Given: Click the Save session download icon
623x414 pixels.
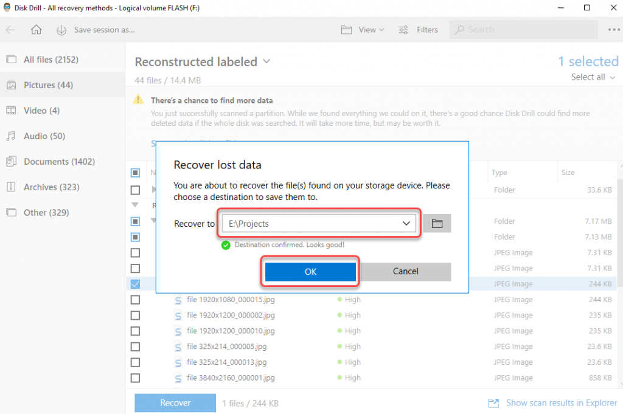Looking at the screenshot, I should tap(61, 29).
